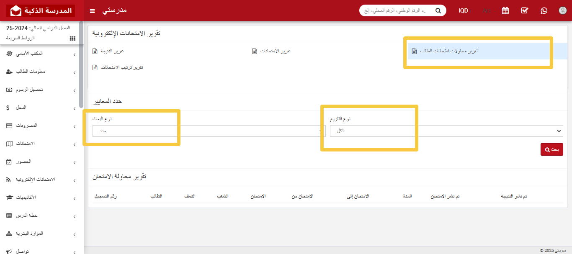Open the WhatsApp icon in the top bar
Screen dimensions: 572x254
point(544,10)
